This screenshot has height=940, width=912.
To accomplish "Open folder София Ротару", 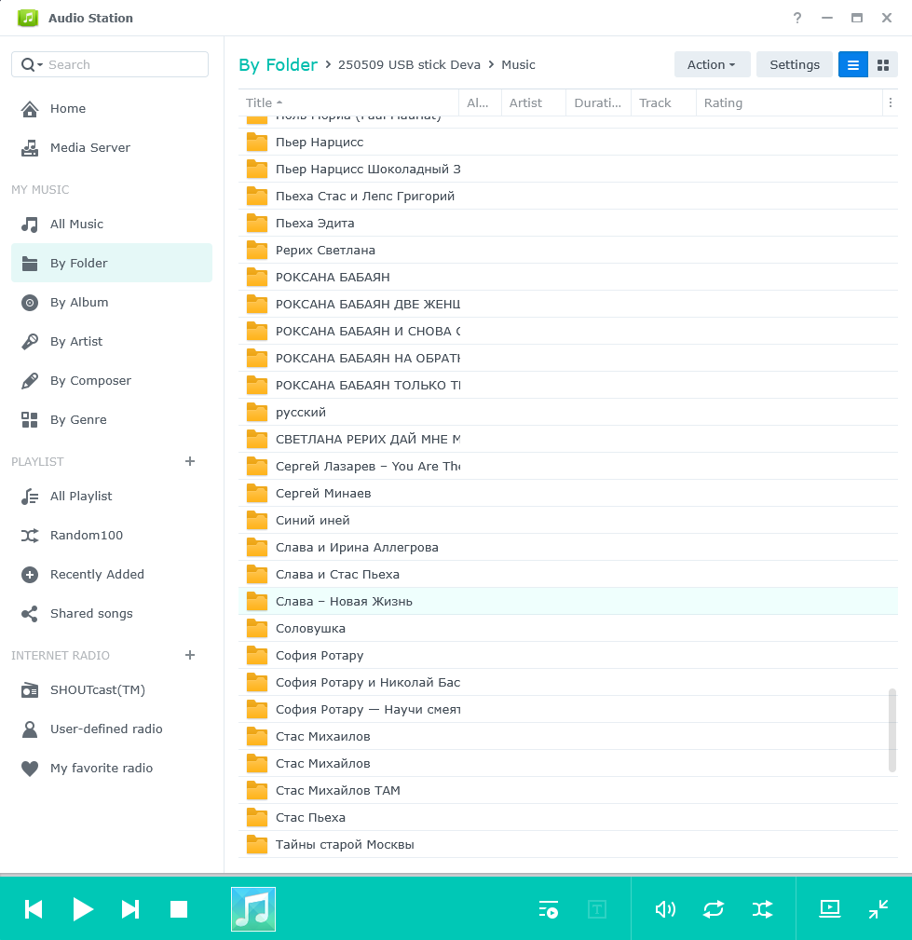I will pos(568,655).
